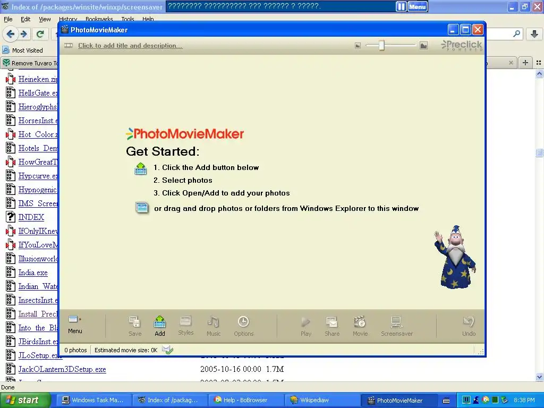Click the small thumbnail size icon
This screenshot has width=544, height=408.
pos(358,46)
